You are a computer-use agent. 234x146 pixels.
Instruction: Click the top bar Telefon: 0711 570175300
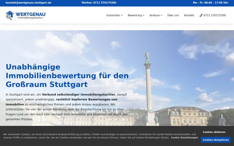(x=99, y=3)
